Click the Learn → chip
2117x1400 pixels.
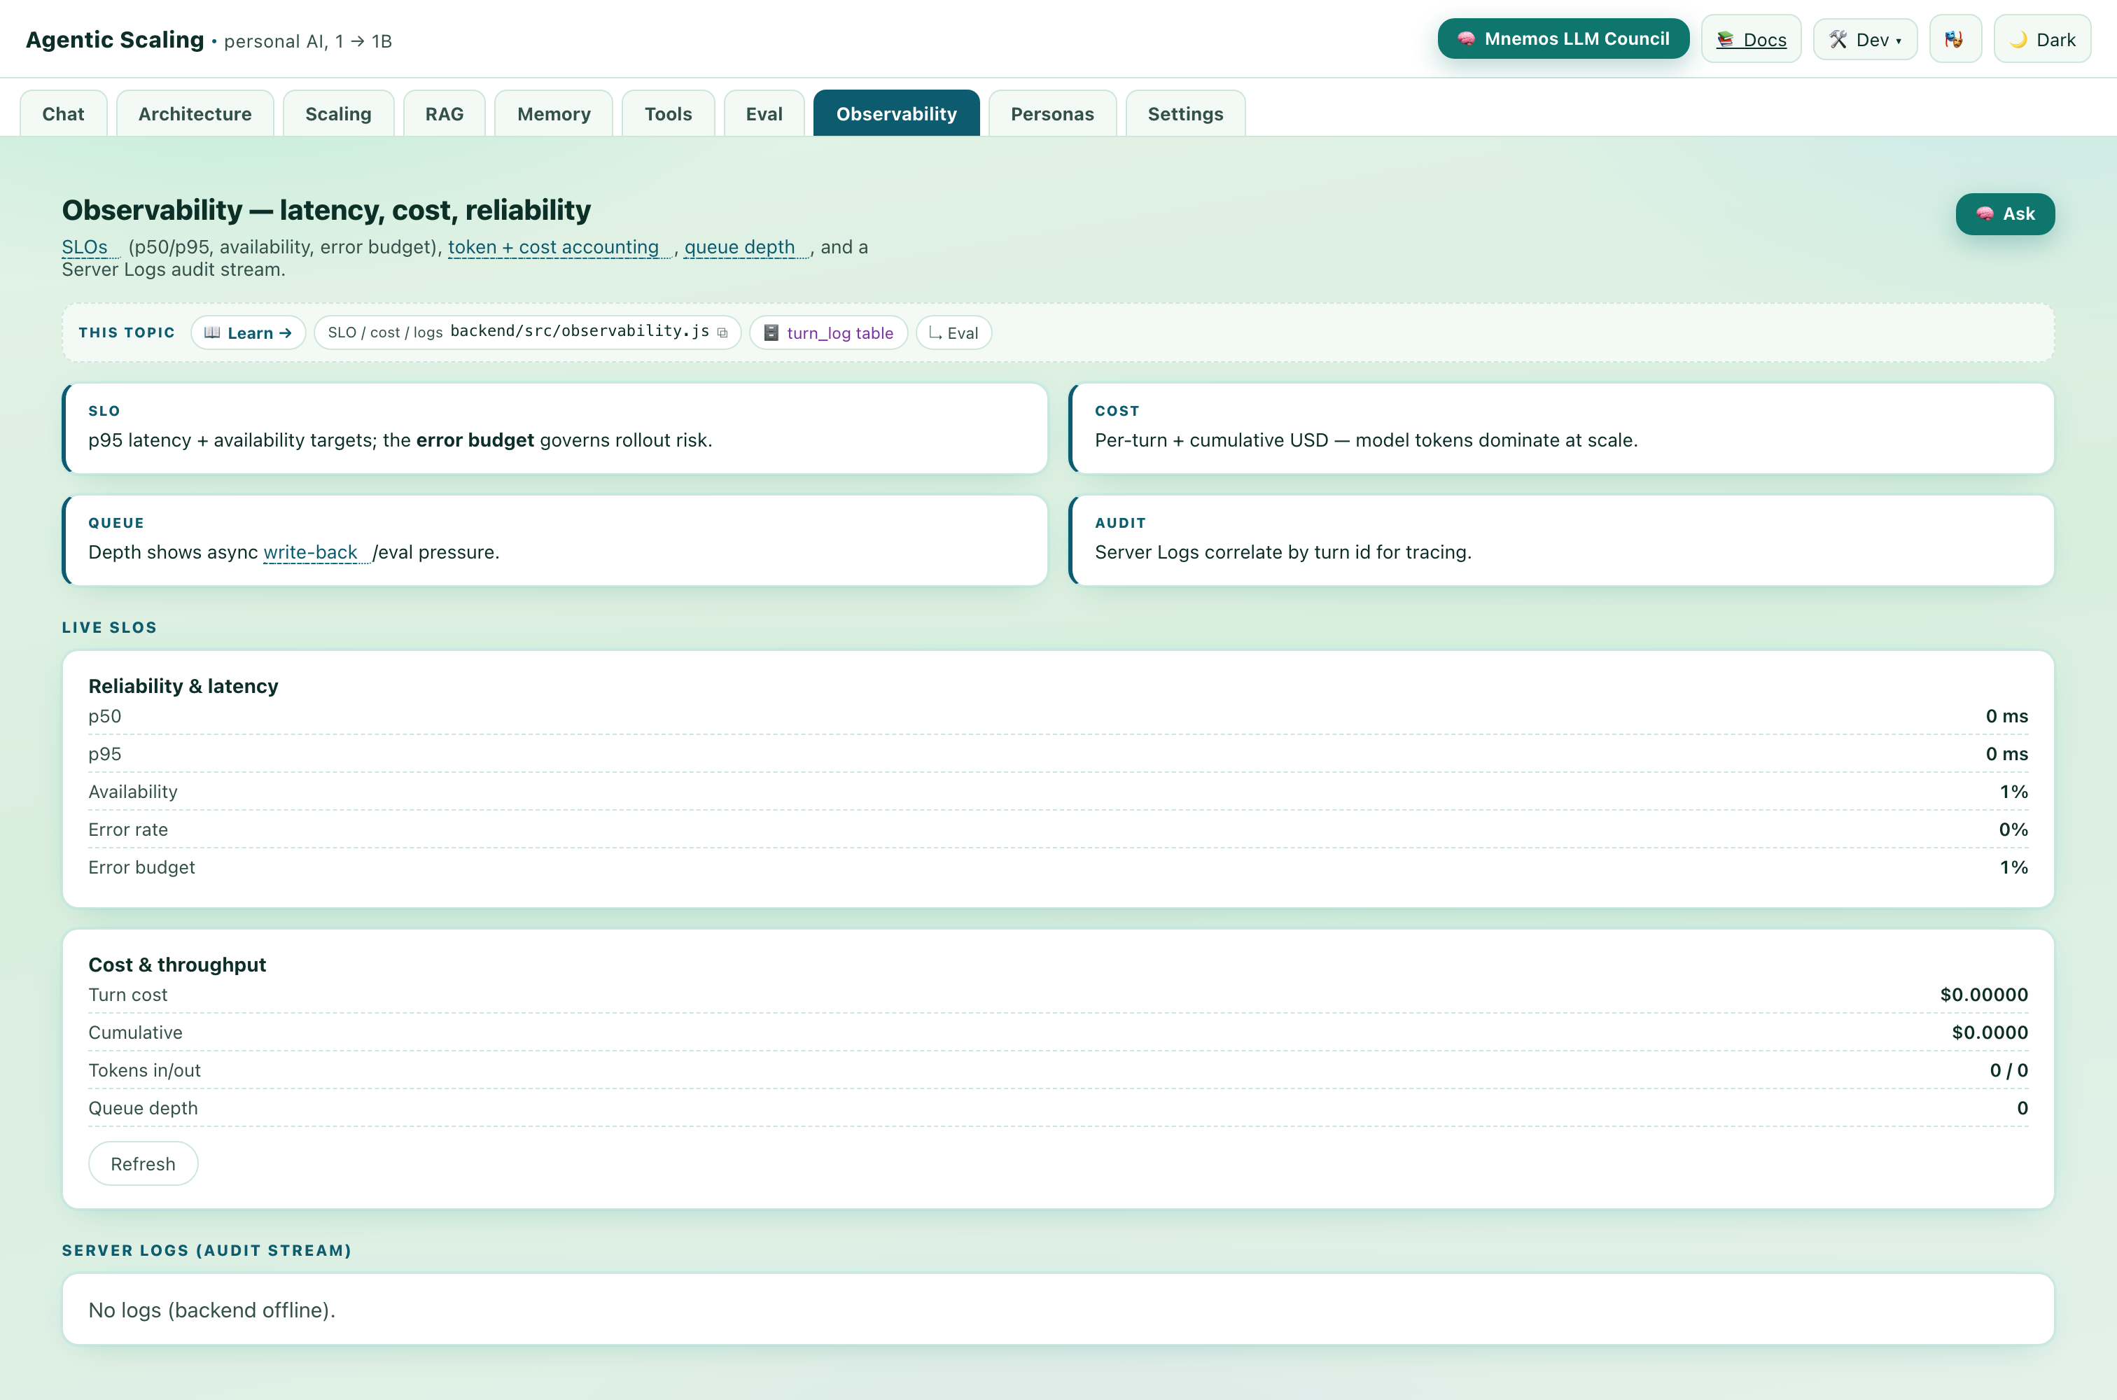pyautogui.click(x=249, y=332)
